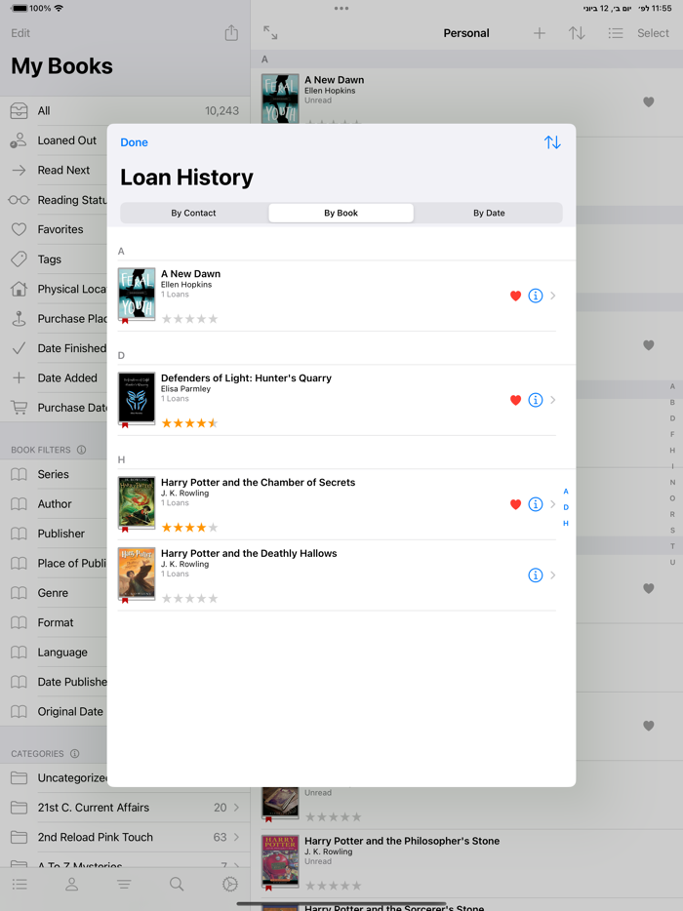This screenshot has width=683, height=911.
Task: Open info for A New Dawn loan
Action: coord(536,296)
